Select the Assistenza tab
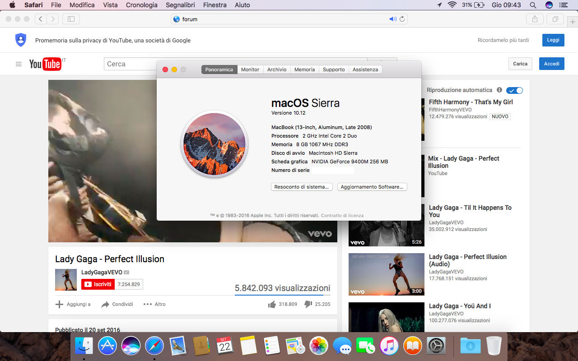The image size is (578, 361). [x=365, y=69]
